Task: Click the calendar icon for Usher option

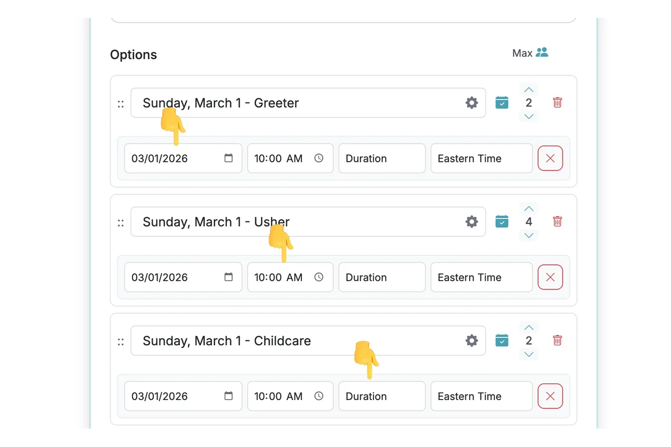Action: click(x=502, y=222)
